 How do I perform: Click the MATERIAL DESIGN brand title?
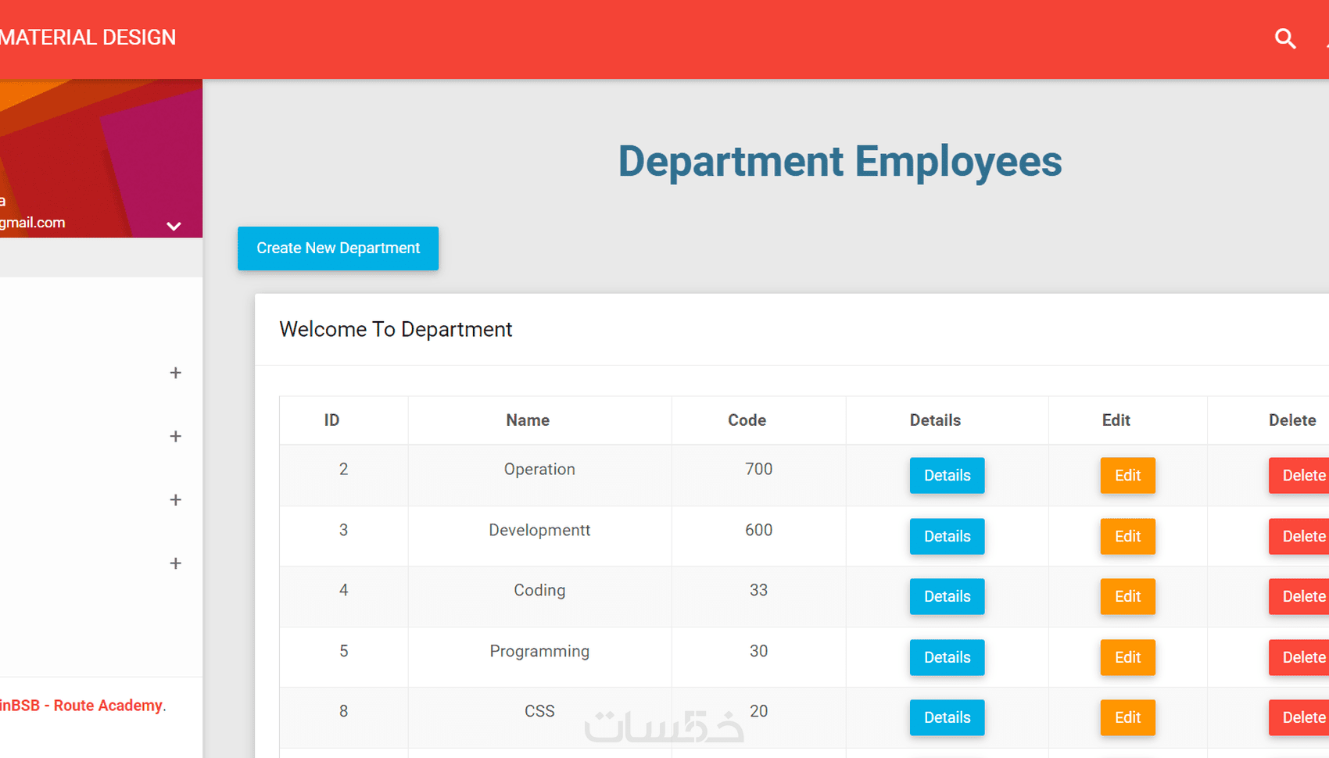click(x=88, y=38)
